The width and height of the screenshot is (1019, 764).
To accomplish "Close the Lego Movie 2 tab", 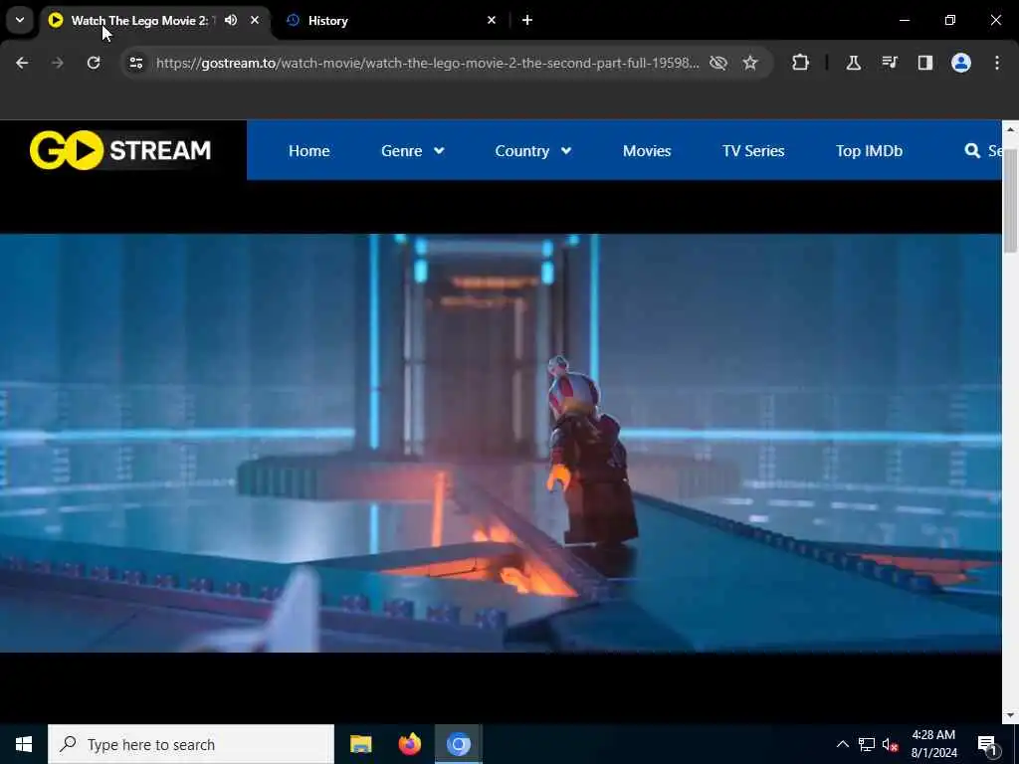I will point(255,20).
